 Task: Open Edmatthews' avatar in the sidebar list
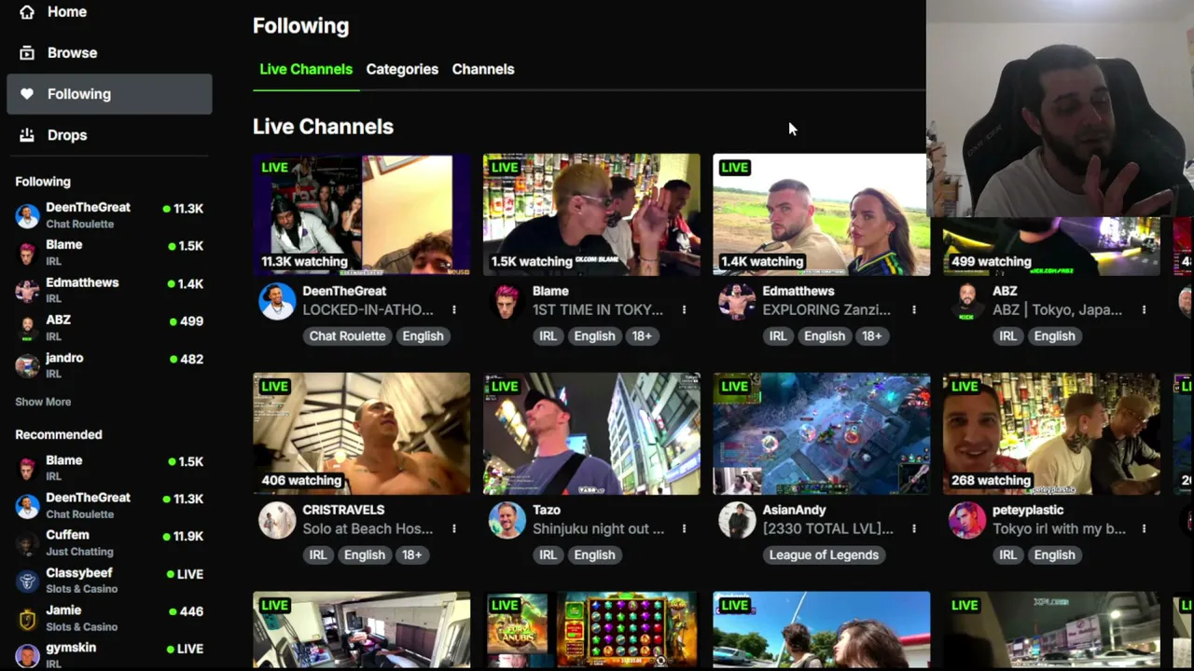(27, 290)
